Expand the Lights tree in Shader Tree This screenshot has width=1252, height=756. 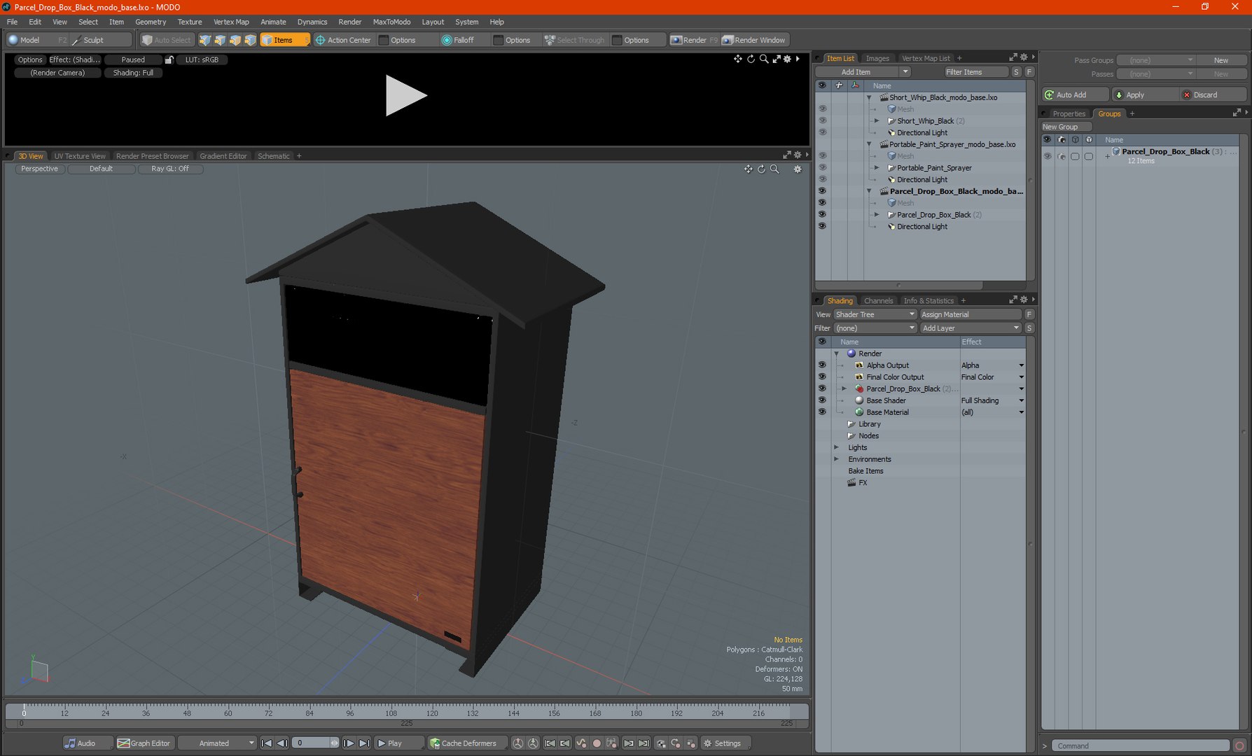click(836, 447)
